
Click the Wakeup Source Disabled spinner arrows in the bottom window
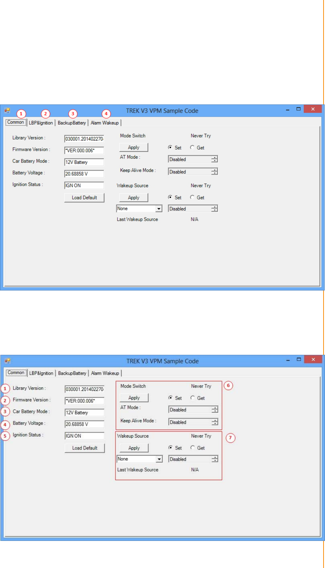pos(215,459)
